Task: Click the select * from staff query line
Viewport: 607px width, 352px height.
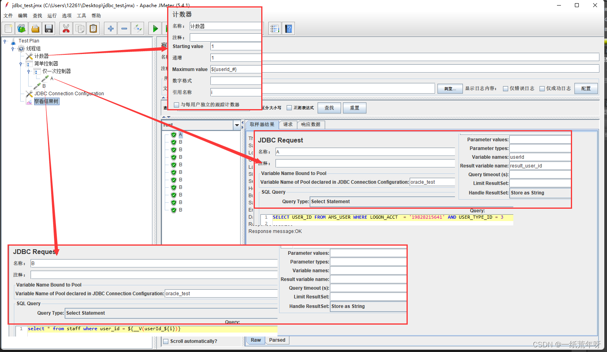Action: 152,329
